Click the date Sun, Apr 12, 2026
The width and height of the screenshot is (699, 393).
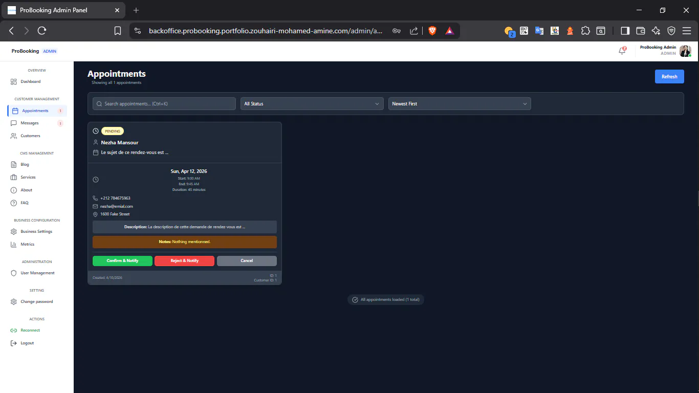[189, 171]
